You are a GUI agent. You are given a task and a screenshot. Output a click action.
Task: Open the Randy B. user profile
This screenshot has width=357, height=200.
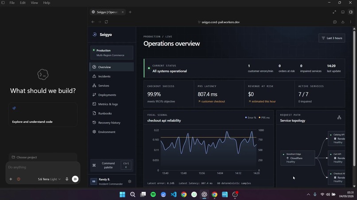(x=108, y=181)
